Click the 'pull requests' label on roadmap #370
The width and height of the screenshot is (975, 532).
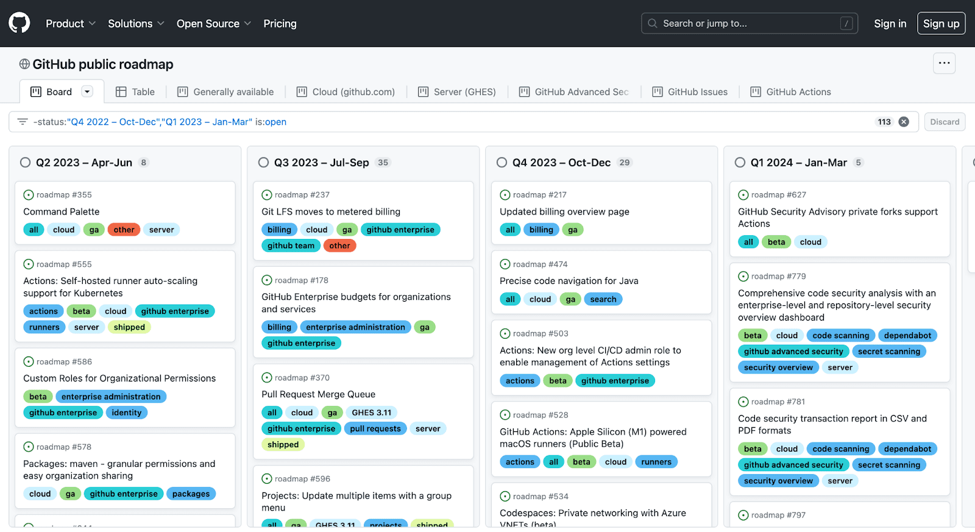[375, 428]
